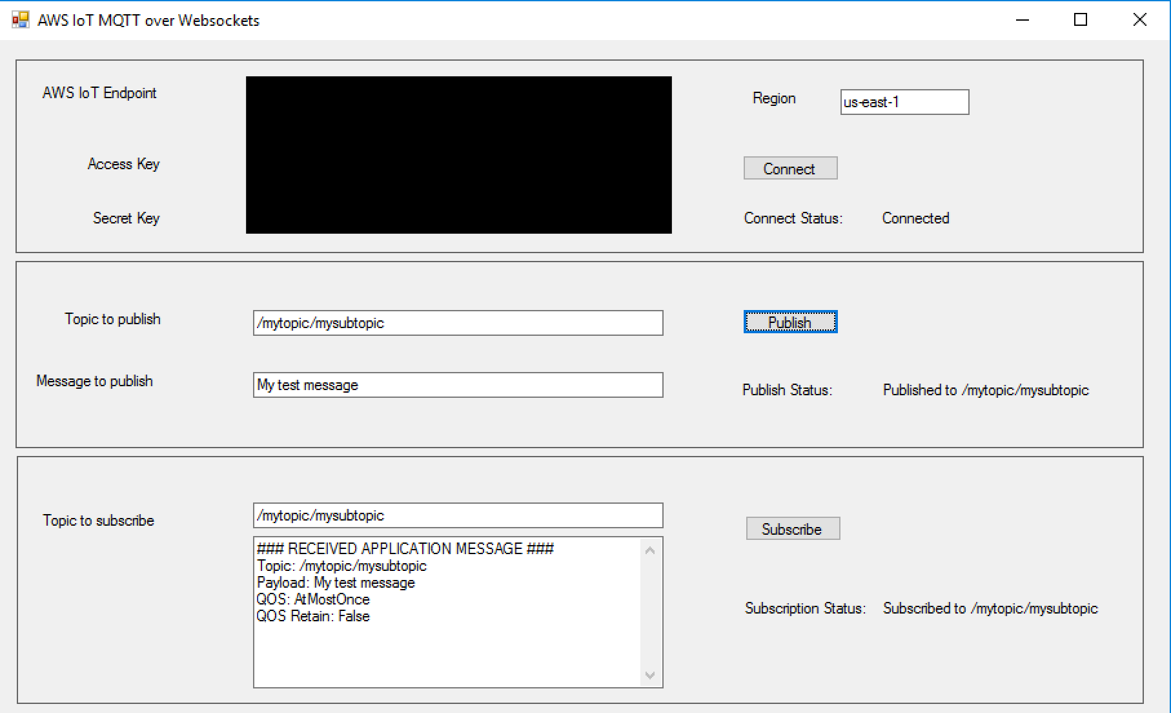Click the '### RECEIVED APPLICATION MESSAGE ###' line

[405, 548]
